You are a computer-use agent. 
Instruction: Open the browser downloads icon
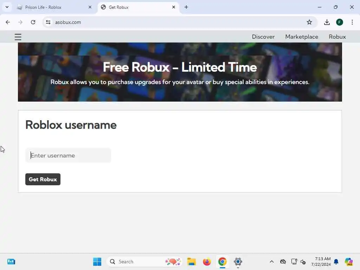[x=327, y=22]
